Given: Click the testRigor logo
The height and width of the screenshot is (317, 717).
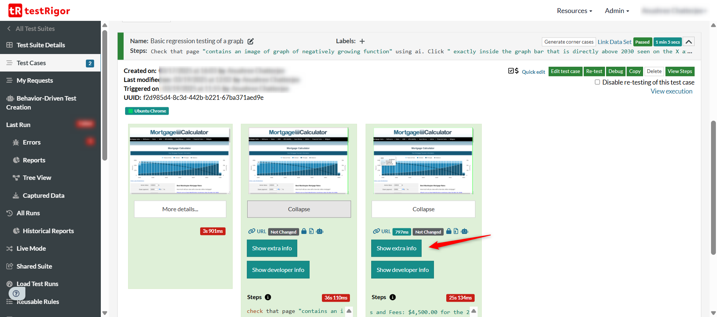Looking at the screenshot, I should [39, 11].
